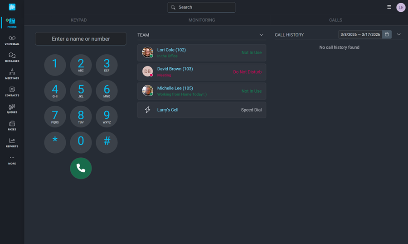Click Lori Cole's profile photo
Image resolution: width=408 pixels, height=244 pixels.
point(147,52)
